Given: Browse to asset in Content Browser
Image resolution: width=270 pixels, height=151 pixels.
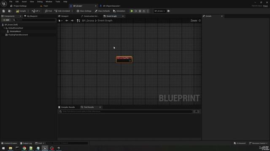Looking at the screenshot, I should click(10, 11).
